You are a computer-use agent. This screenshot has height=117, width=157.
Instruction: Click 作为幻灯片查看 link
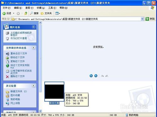19,38
